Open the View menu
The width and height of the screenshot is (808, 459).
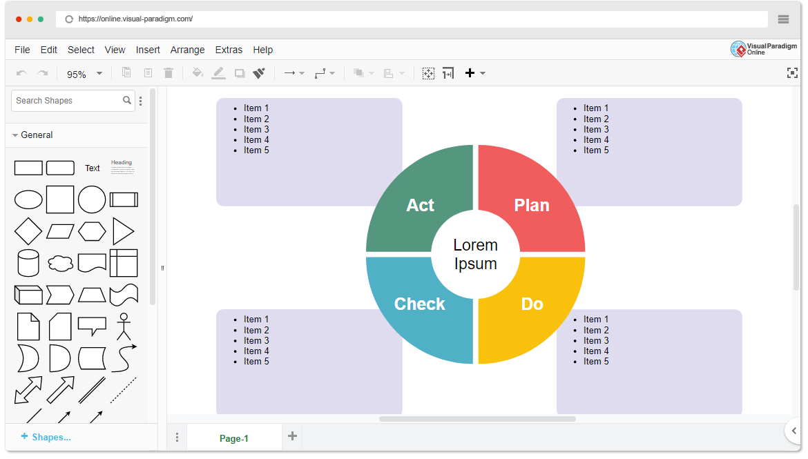(x=115, y=50)
